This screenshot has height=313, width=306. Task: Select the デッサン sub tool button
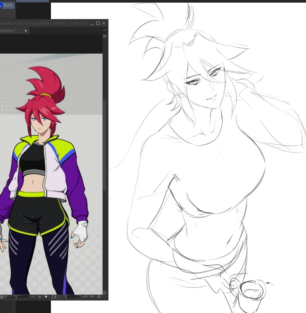tap(7, 5)
